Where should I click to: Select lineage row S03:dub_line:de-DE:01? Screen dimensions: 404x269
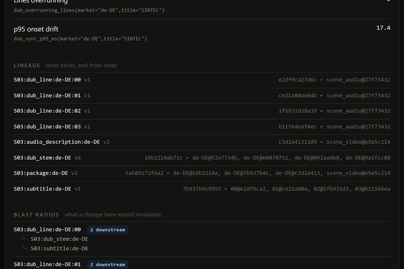202,96
